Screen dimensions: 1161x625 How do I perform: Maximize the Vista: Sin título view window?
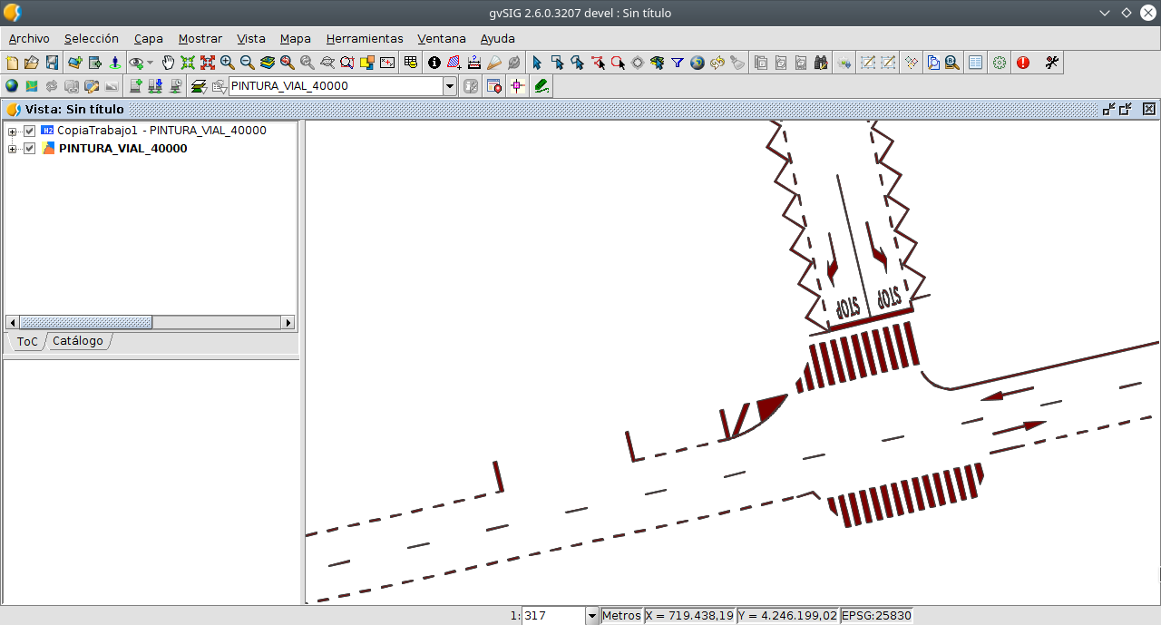[1126, 109]
